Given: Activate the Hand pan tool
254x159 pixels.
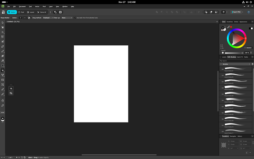Looking at the screenshot, I should [3, 100].
